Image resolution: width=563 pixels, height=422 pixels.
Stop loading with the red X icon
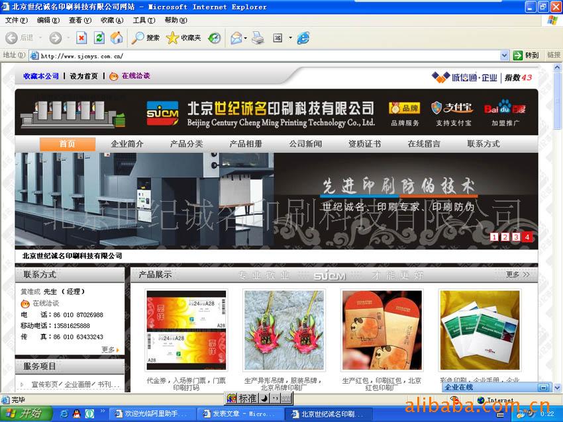[81, 38]
